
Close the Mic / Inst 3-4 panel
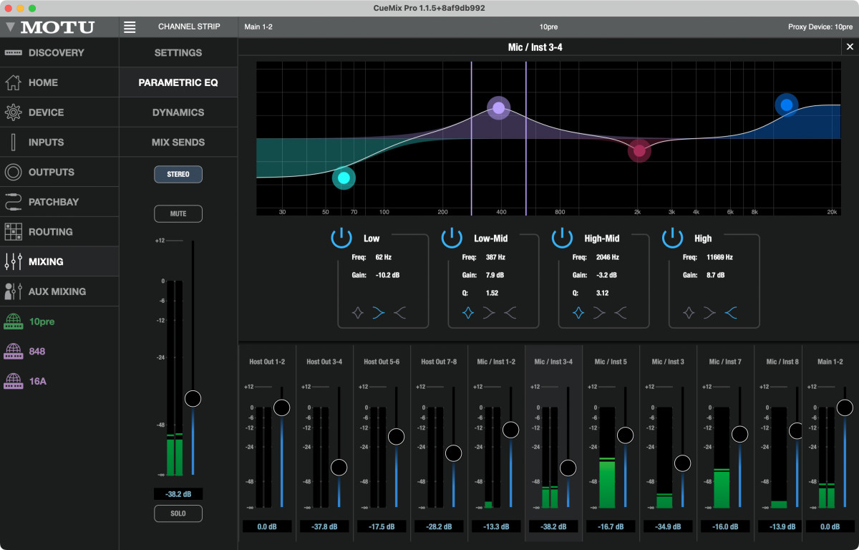click(850, 47)
